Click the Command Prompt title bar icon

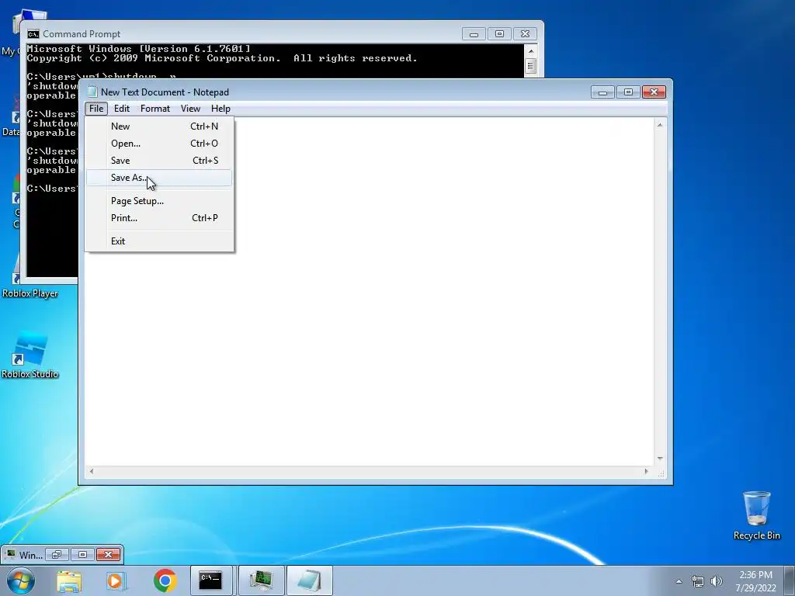(33, 34)
